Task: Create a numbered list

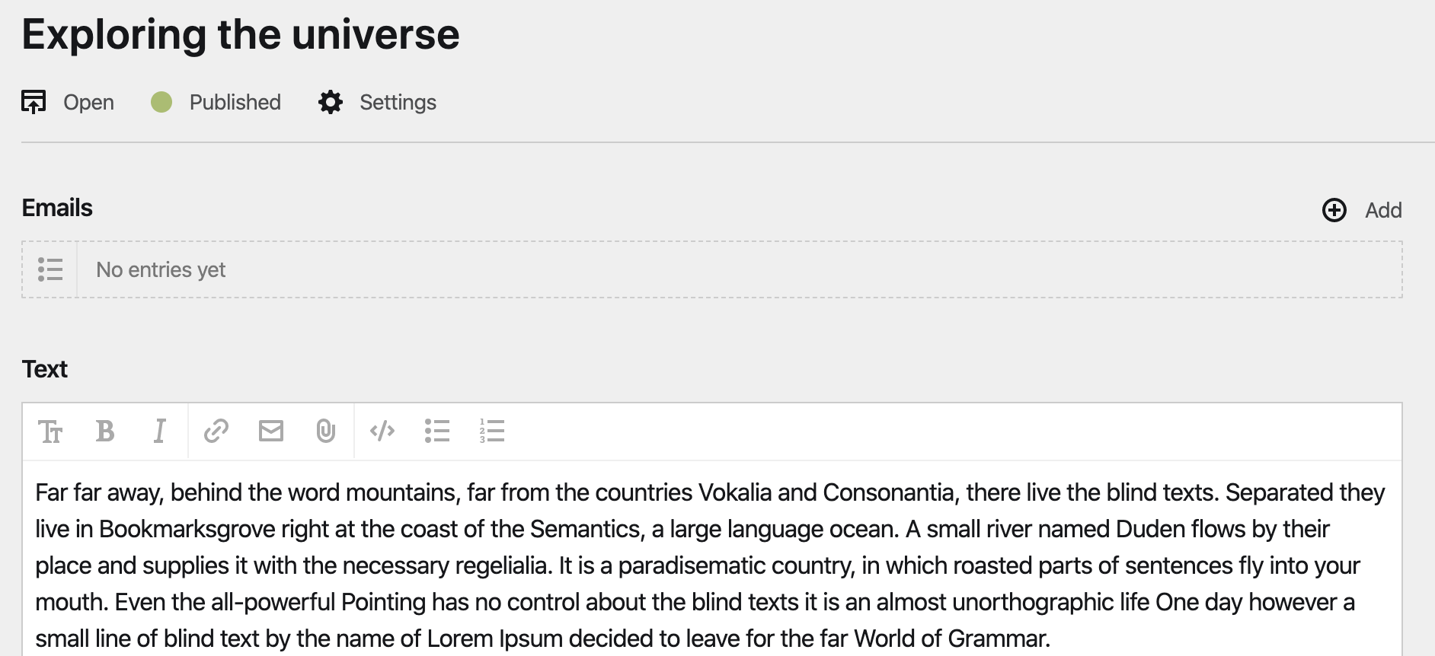Action: click(492, 431)
